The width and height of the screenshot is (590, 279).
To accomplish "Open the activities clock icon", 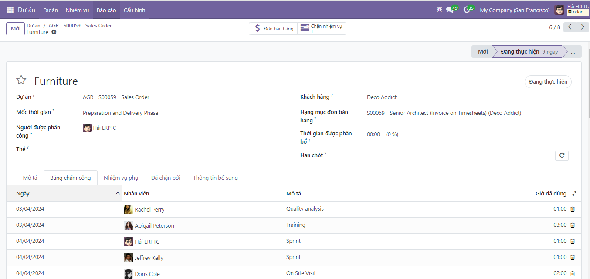I will point(467,10).
